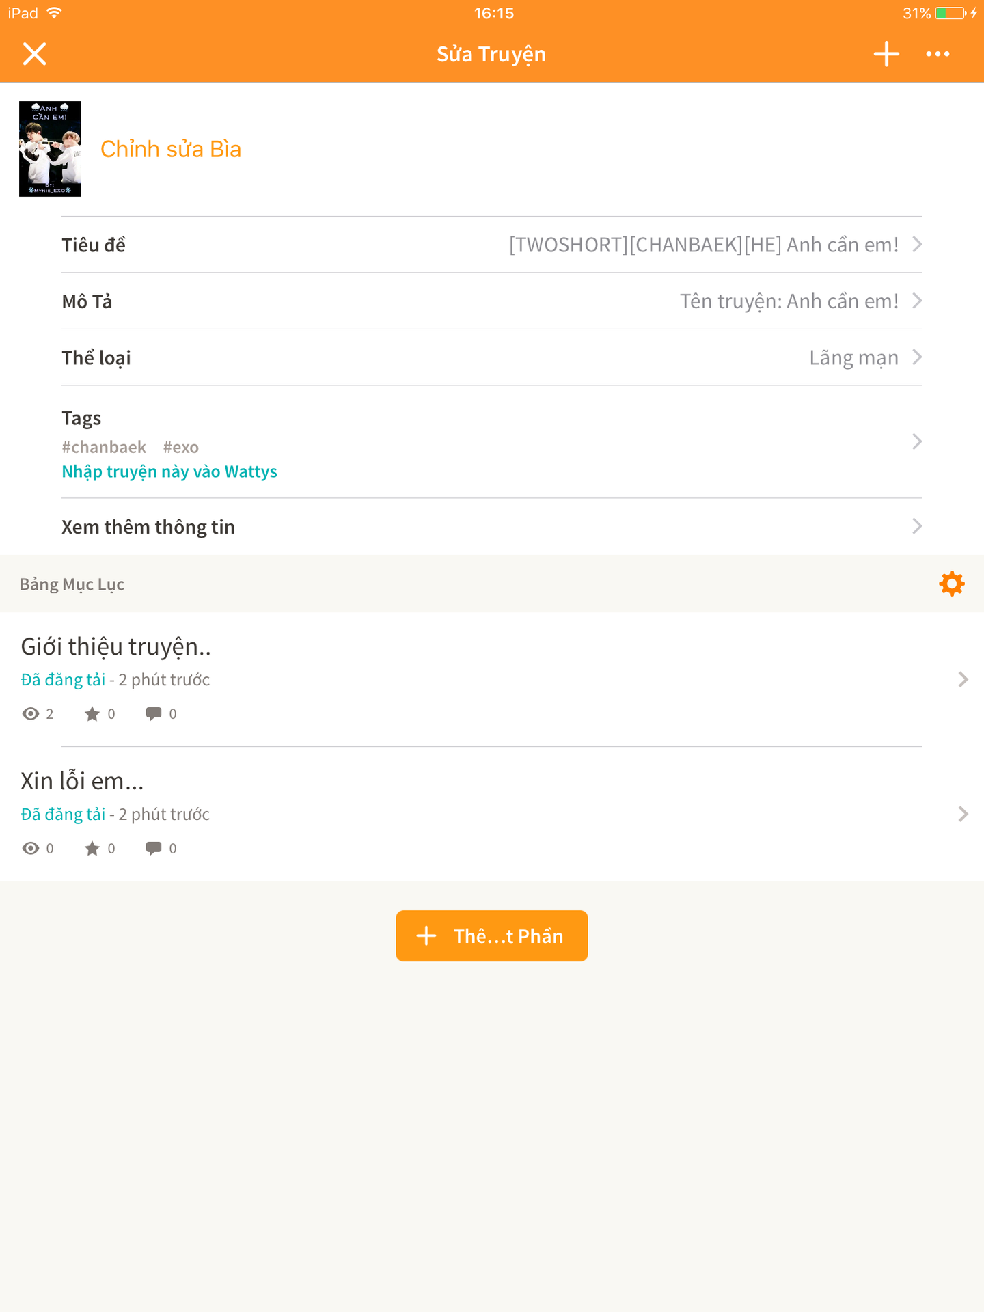This screenshot has height=1312, width=984.
Task: Open the Mô Tả description row
Action: click(x=492, y=301)
